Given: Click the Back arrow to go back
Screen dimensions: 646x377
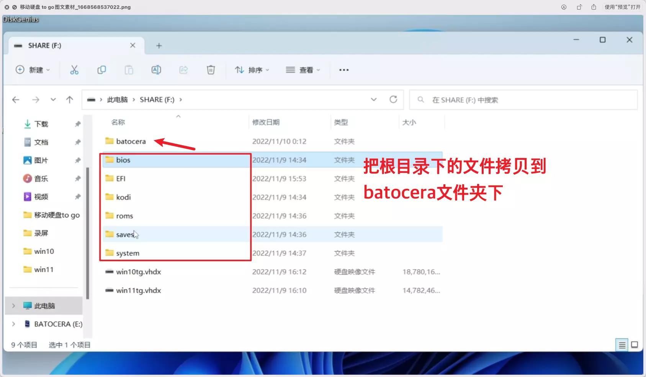Looking at the screenshot, I should (16, 99).
